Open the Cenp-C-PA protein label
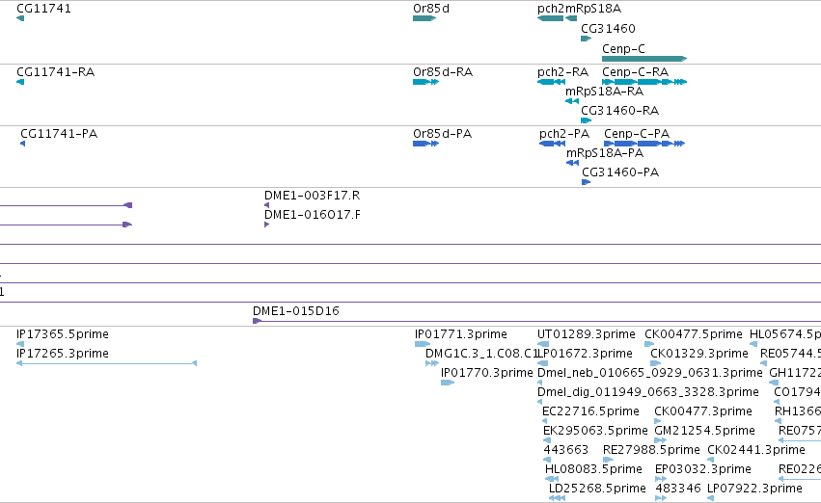 pos(637,134)
